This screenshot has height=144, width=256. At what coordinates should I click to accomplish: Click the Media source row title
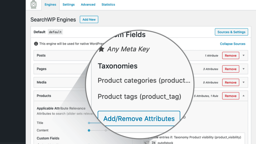pos(42,82)
